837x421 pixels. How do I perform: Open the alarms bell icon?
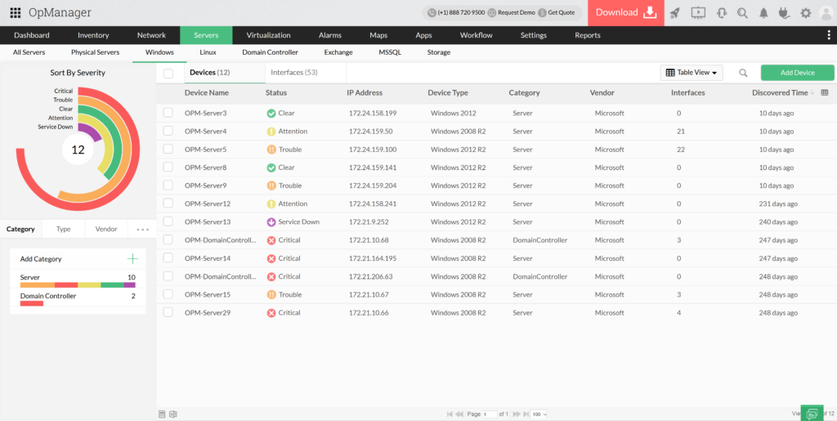coord(763,13)
